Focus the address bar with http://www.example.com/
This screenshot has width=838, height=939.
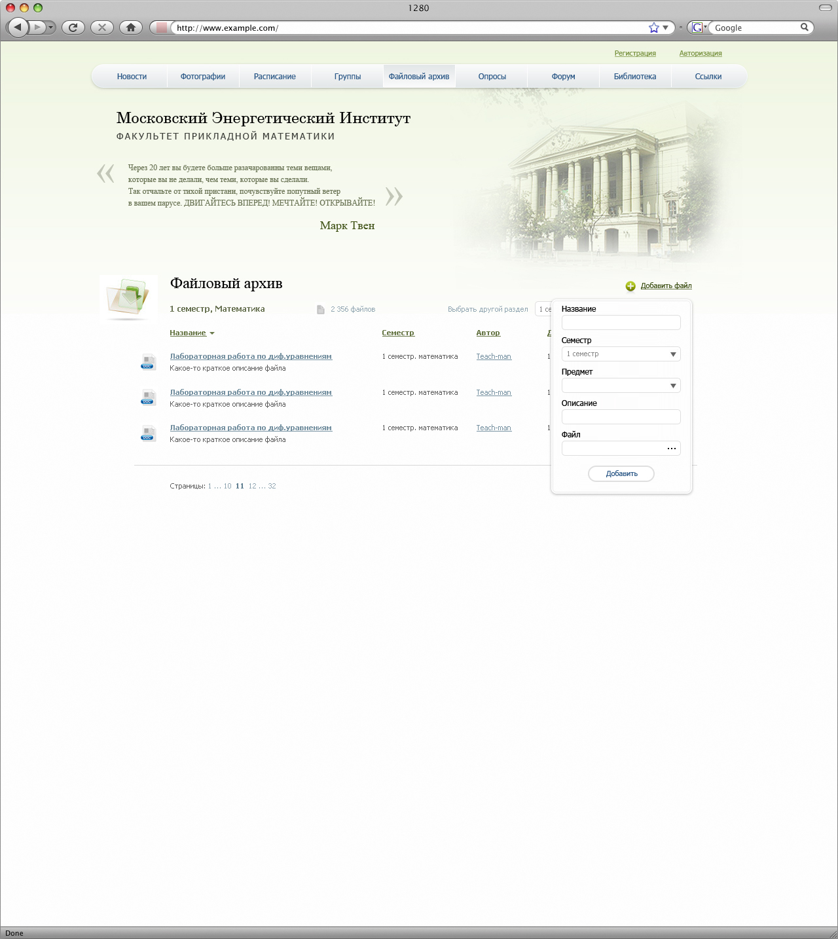point(409,28)
